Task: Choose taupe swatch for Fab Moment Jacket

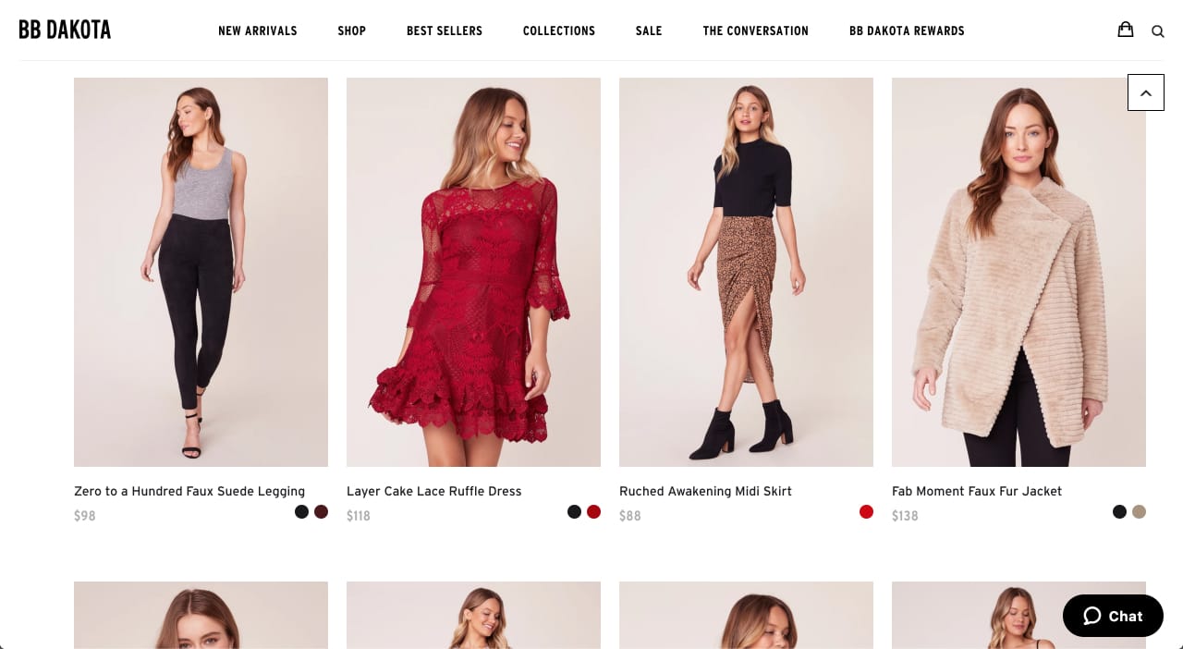Action: (1139, 511)
